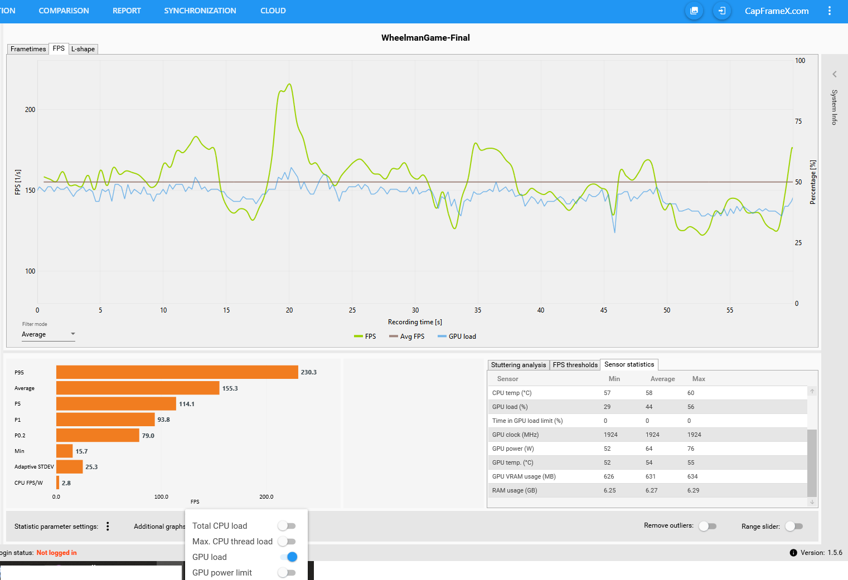Open the Statistic parameter settings three-dot menu

coord(108,526)
